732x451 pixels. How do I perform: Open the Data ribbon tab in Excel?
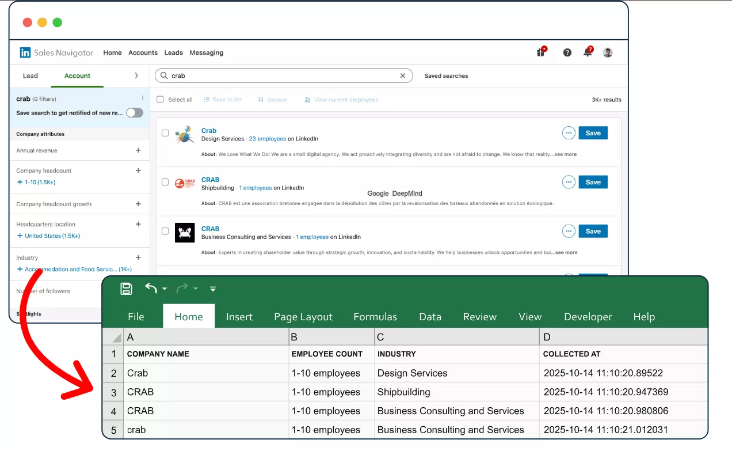pyautogui.click(x=430, y=316)
